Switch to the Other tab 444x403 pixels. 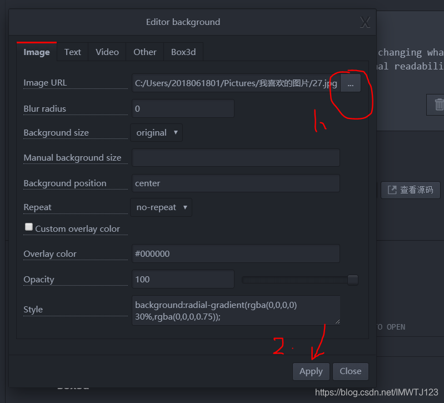(x=144, y=52)
